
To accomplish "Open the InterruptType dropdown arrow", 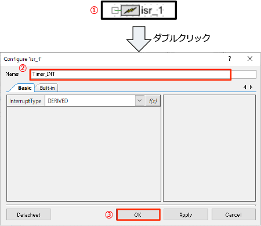I will tap(140, 101).
